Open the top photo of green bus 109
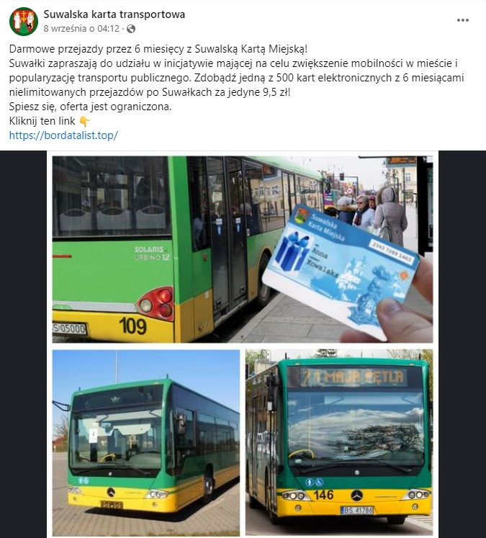Screen dimensions: 486x538 (x=243, y=249)
